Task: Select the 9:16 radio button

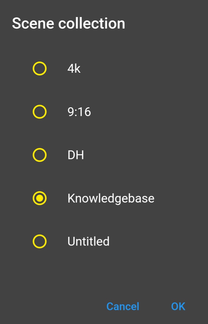Action: (39, 112)
